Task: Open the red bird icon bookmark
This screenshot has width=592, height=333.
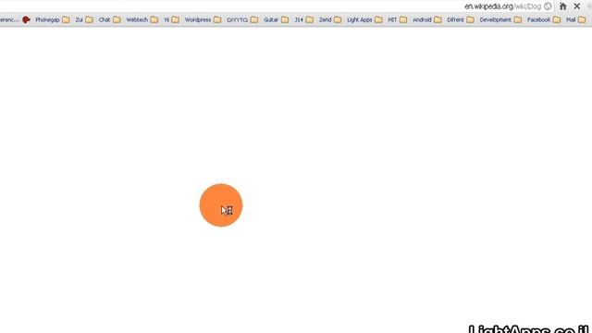Action: tap(26, 19)
